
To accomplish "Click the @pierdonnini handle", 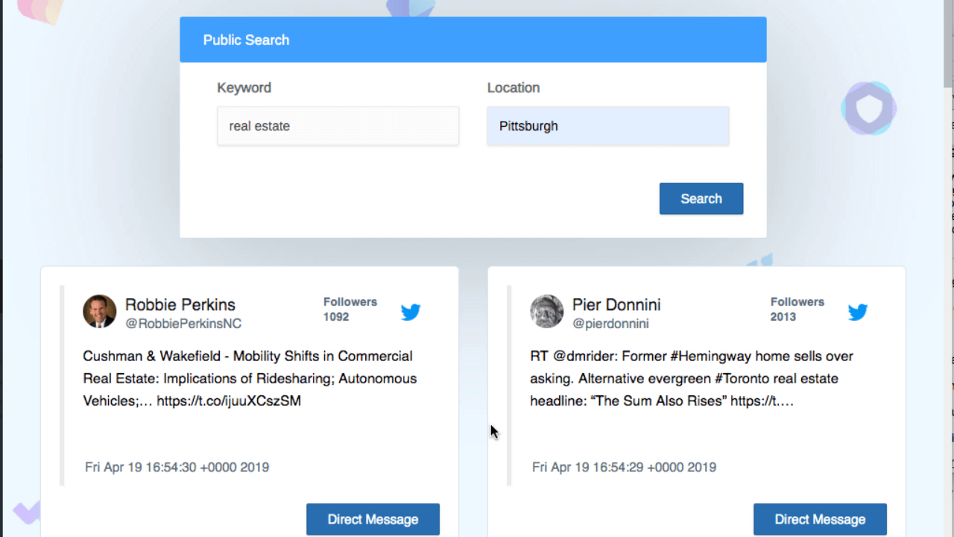I will pos(610,324).
